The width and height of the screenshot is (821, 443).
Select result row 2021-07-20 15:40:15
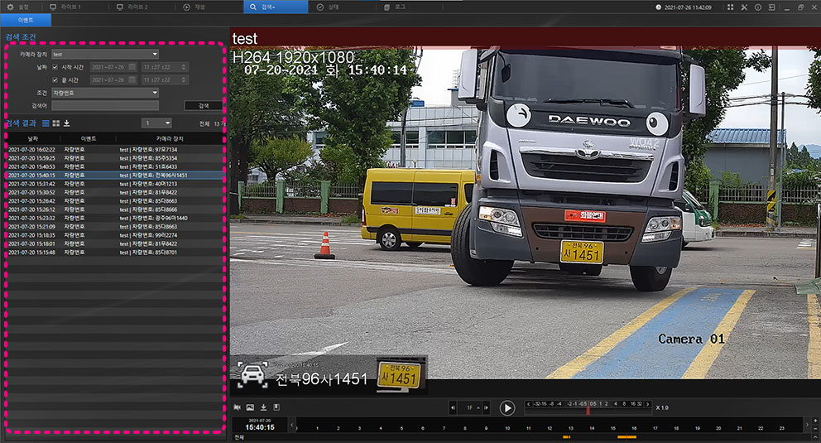click(x=115, y=176)
